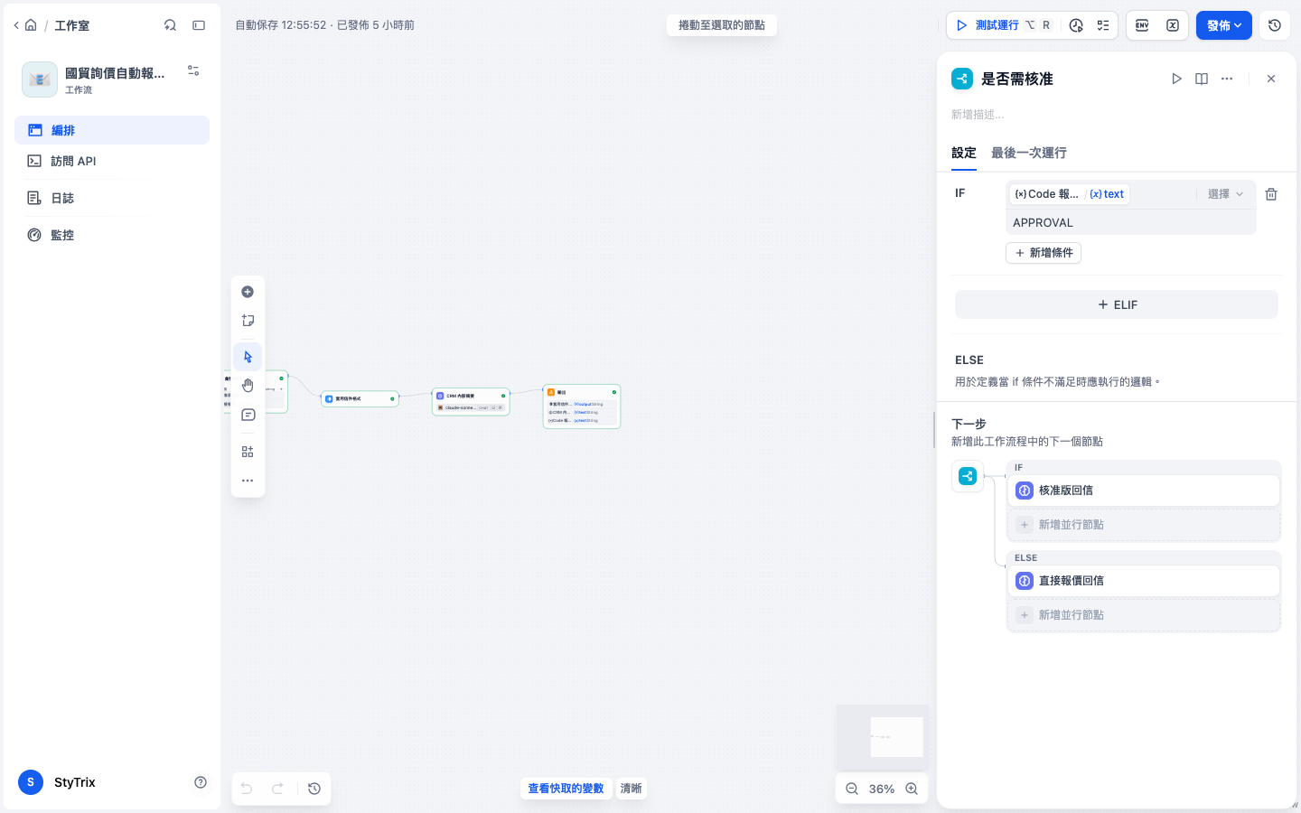The width and height of the screenshot is (1301, 813).
Task: Click undo arrow in bottom toolbar
Action: (x=247, y=789)
